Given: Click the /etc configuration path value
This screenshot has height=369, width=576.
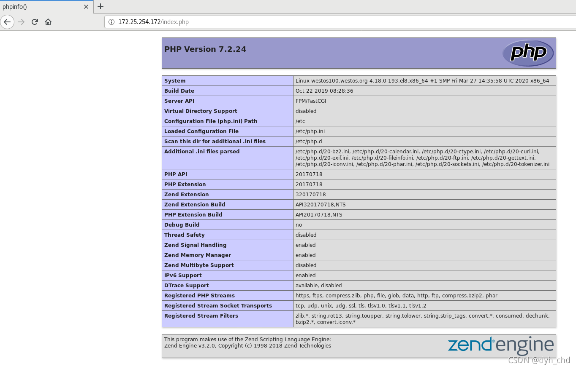Looking at the screenshot, I should [300, 121].
